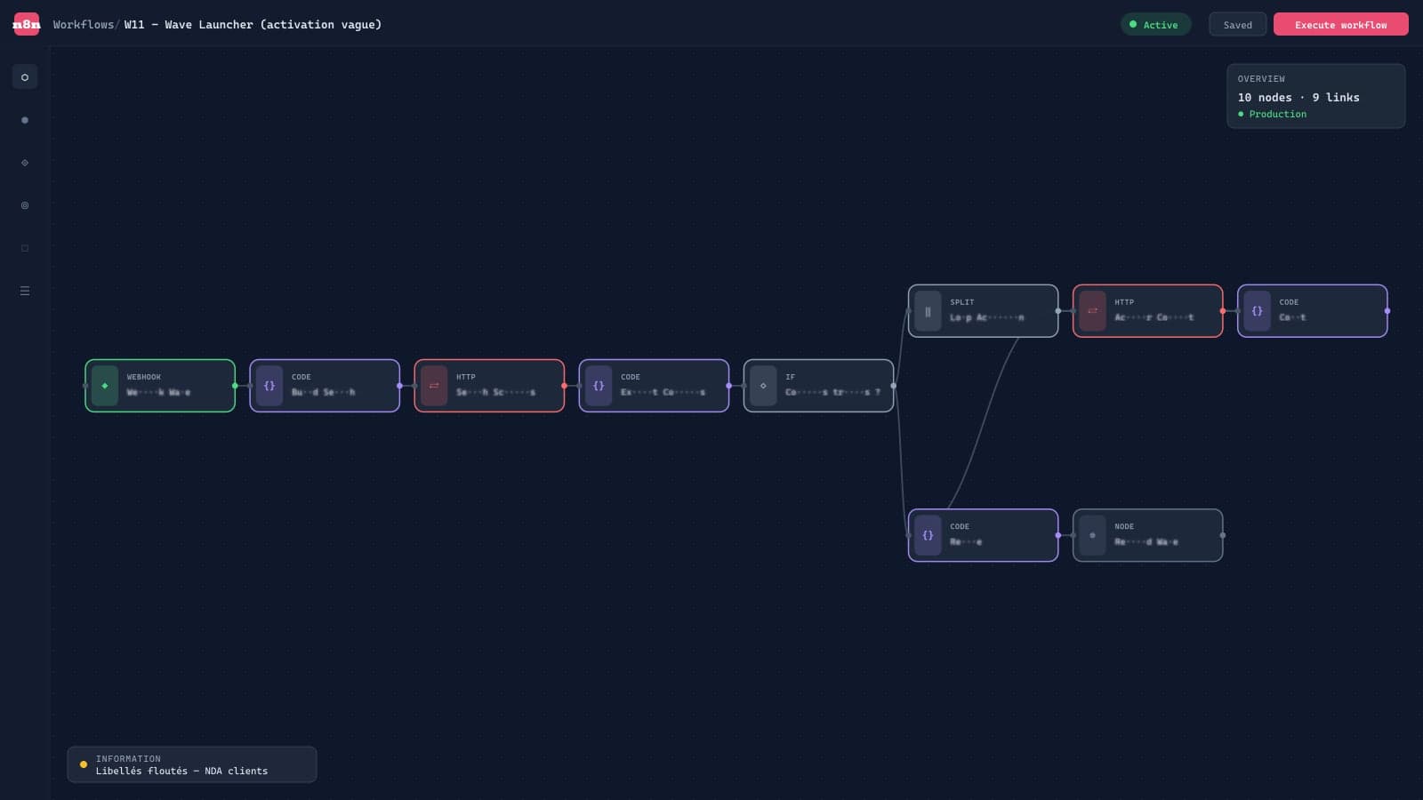Select the Webhook node's green icon

pyautogui.click(x=104, y=385)
